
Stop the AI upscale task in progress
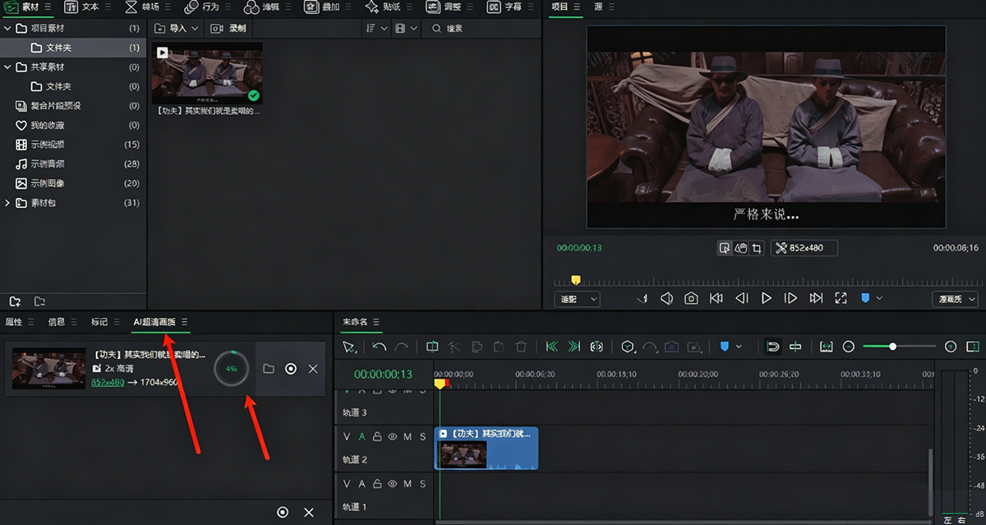[291, 369]
